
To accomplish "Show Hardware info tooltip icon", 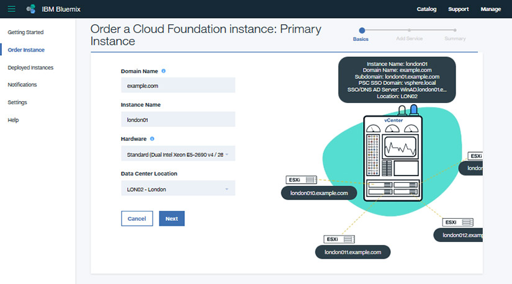I will click(x=152, y=139).
